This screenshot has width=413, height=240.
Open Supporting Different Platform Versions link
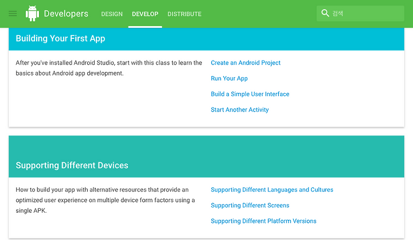pyautogui.click(x=263, y=221)
